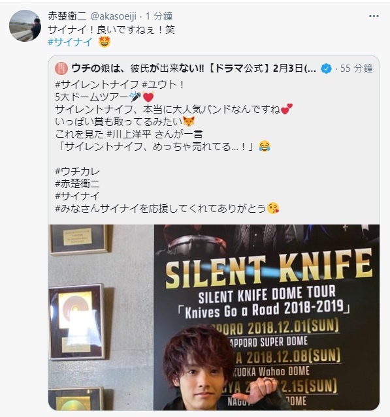
Task: Click the #サイナイ hashtag in quoted tweet
Action: click(x=77, y=196)
